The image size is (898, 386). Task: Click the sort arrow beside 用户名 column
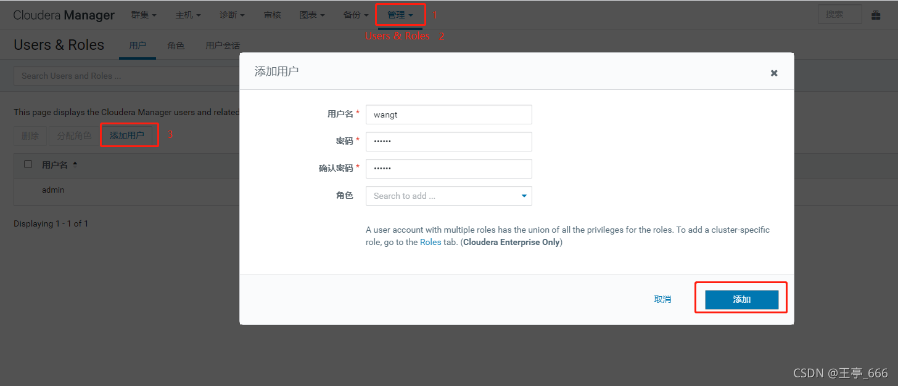[x=75, y=164]
